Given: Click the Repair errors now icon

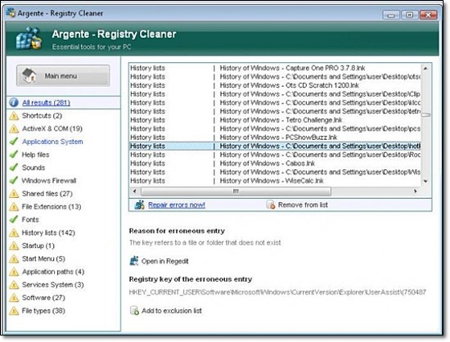Looking at the screenshot, I should point(140,205).
